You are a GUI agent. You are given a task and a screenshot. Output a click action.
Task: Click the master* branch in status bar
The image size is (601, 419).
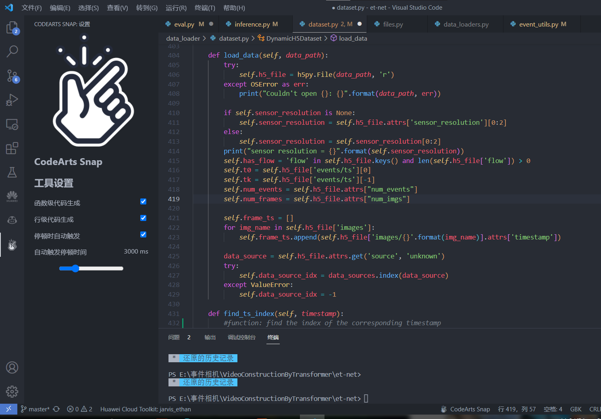point(35,409)
